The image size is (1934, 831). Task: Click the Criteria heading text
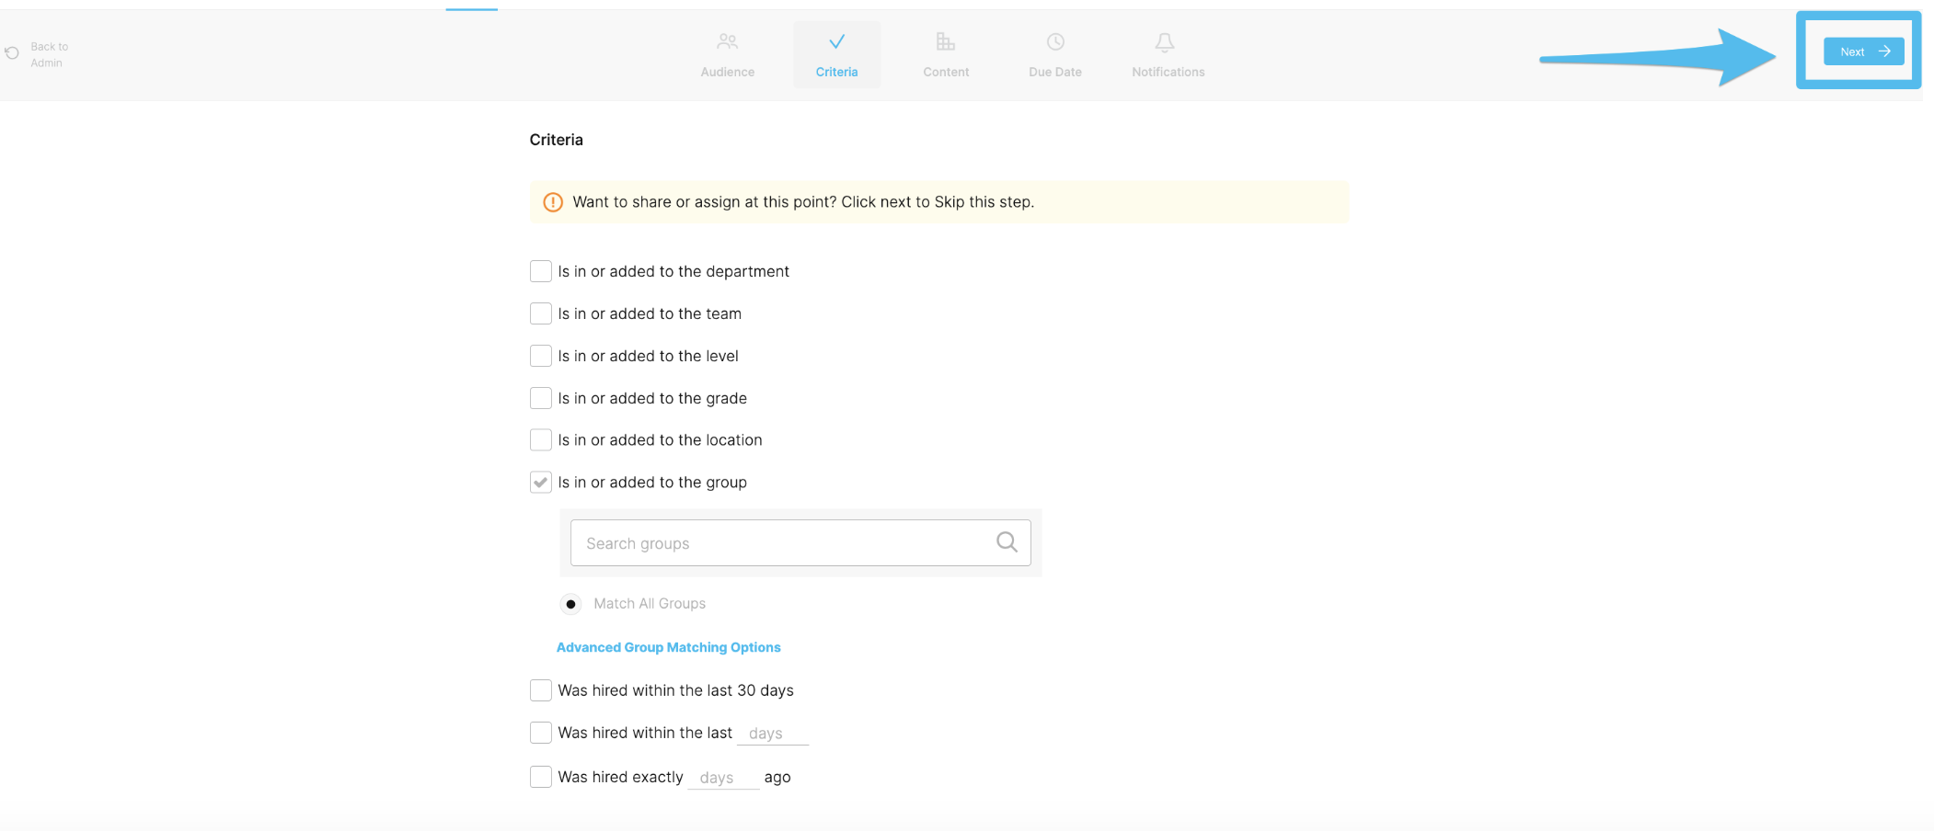[556, 140]
